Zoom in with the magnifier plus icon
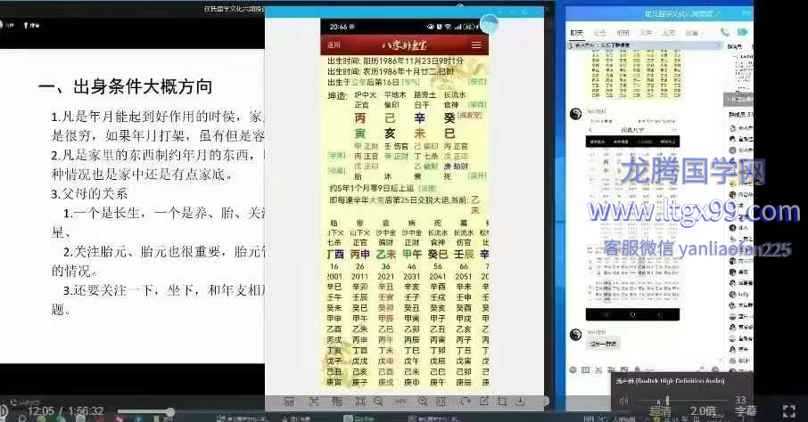 coord(423,402)
